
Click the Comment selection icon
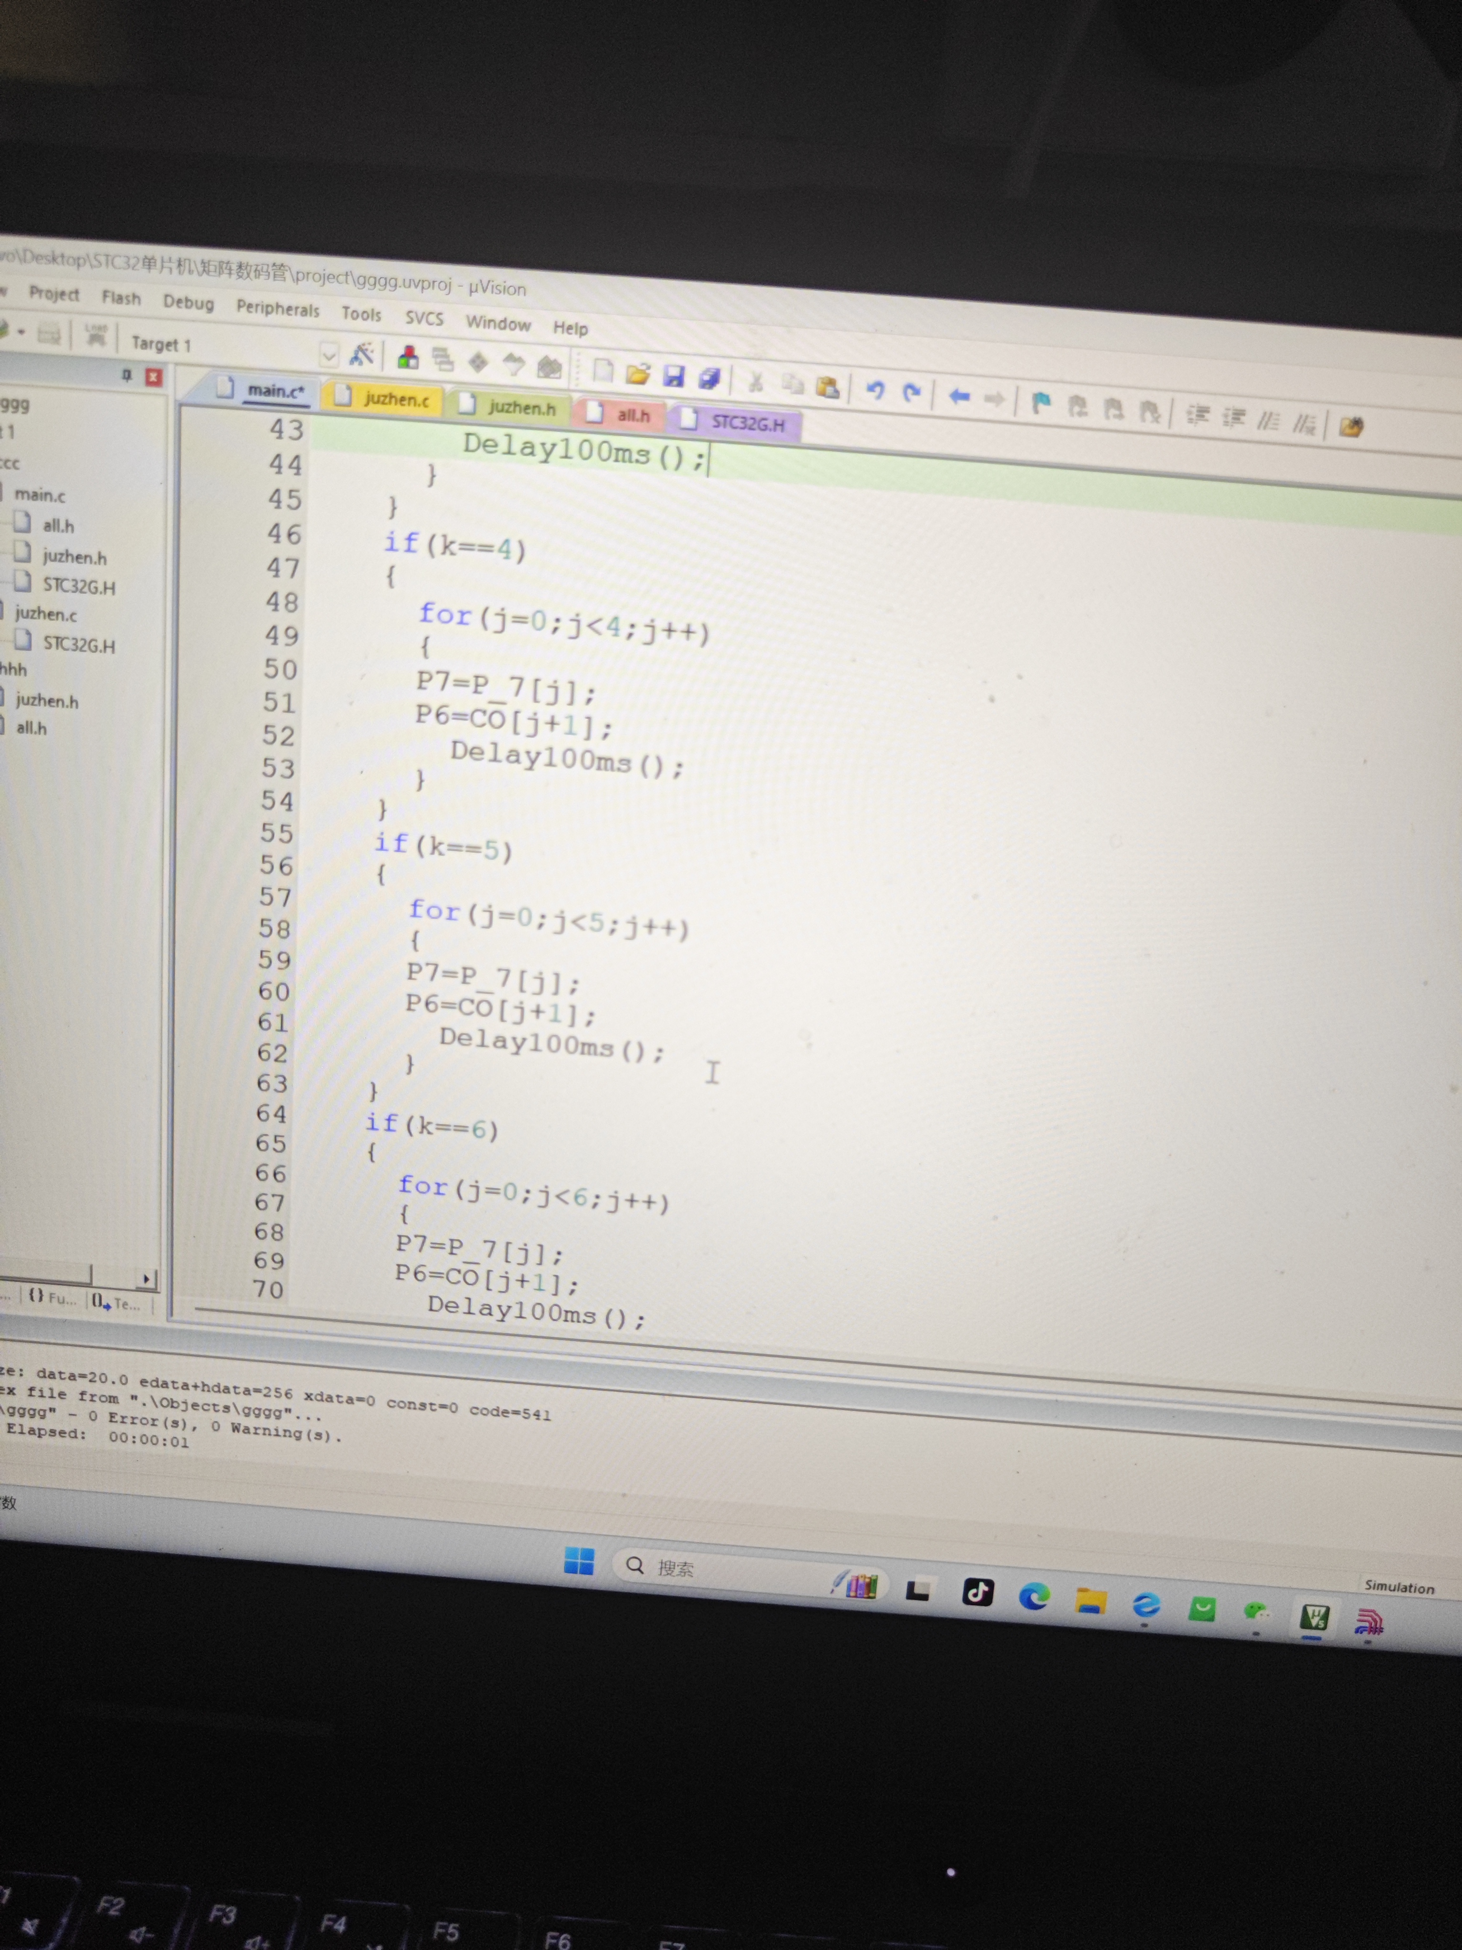1269,420
